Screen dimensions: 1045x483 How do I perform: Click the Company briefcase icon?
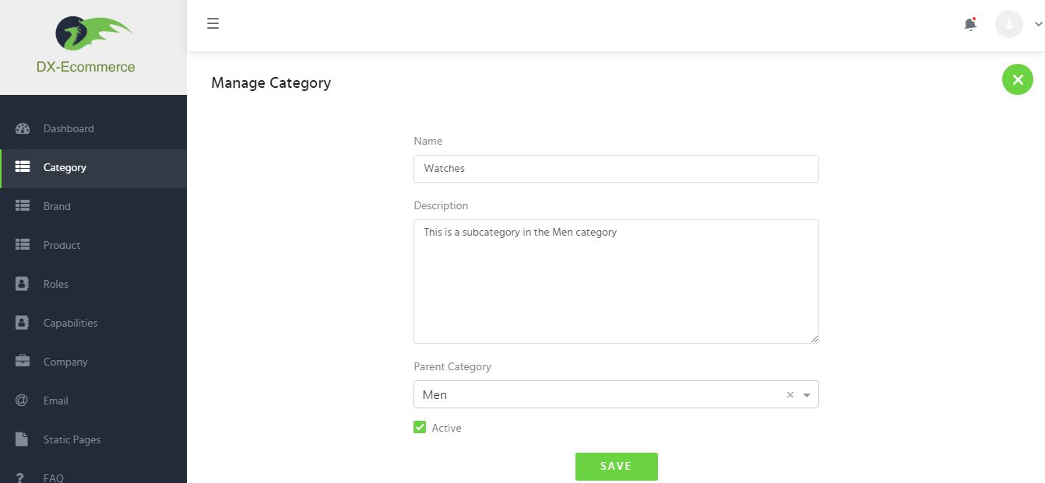(x=23, y=362)
